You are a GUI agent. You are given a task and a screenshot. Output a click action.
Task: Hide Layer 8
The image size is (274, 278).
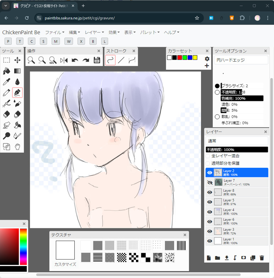(x=210, y=192)
